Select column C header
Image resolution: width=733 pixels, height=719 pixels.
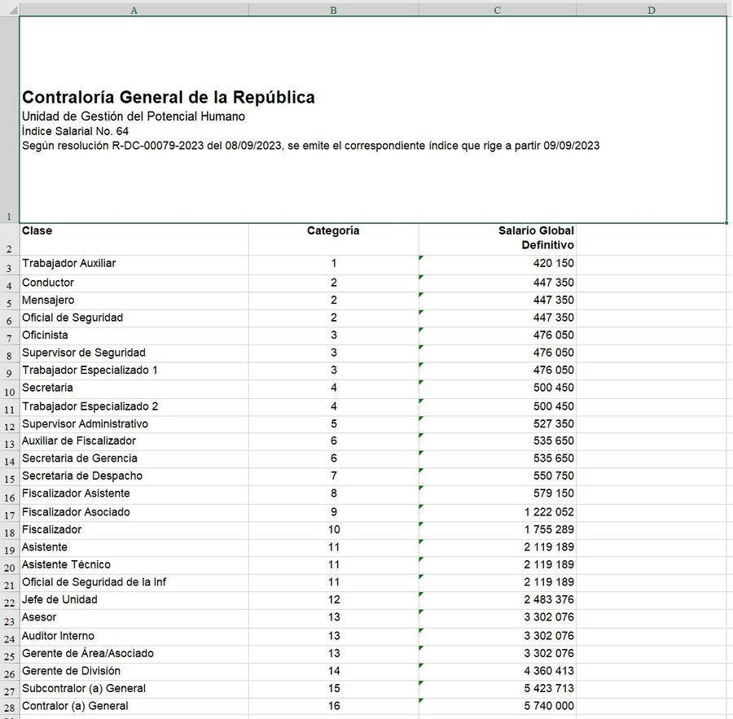tap(497, 10)
